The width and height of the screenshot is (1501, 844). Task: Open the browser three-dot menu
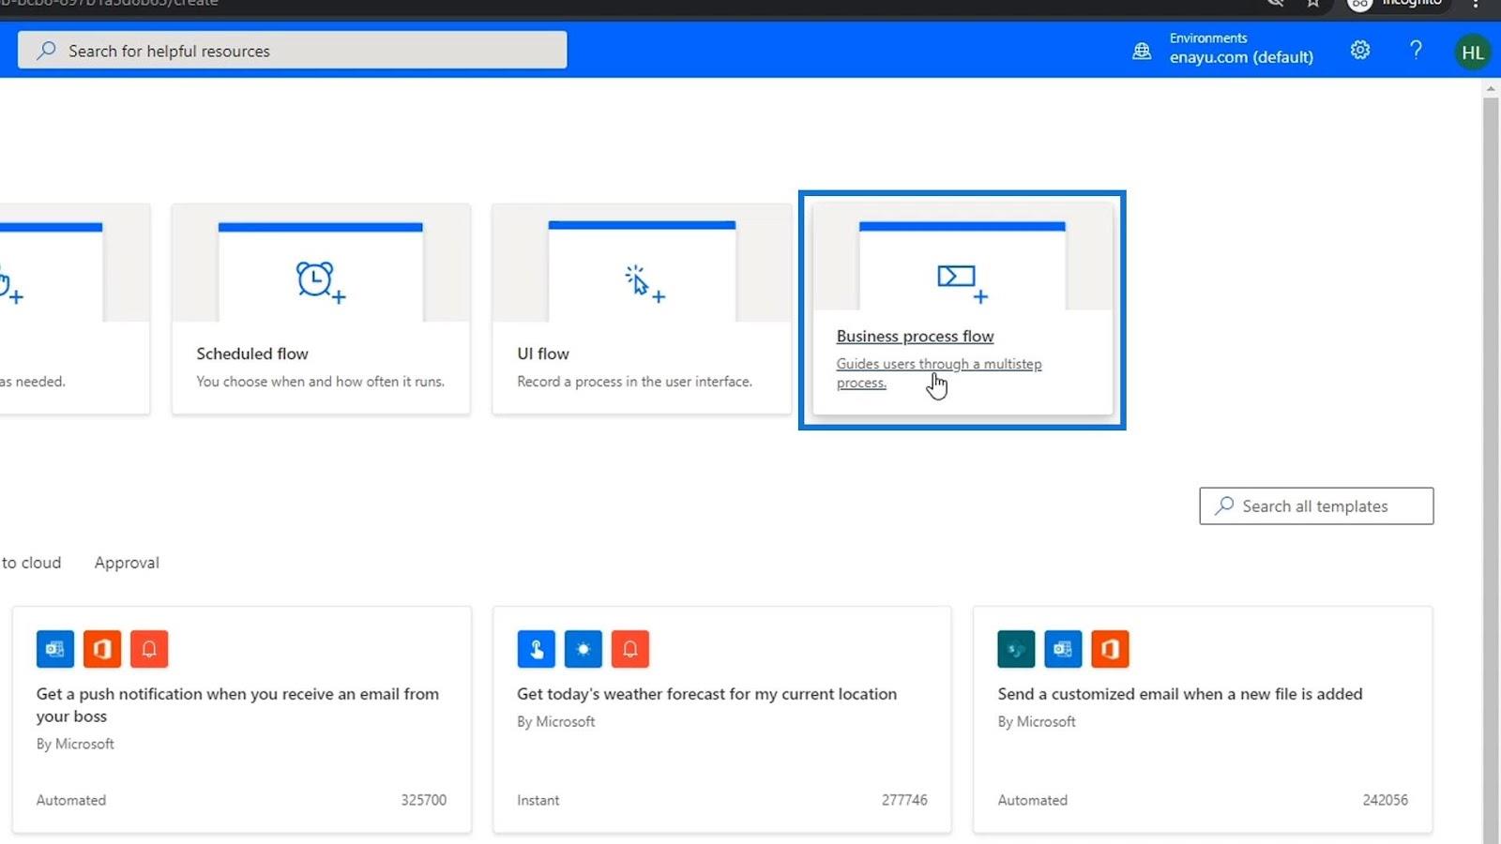(1475, 4)
